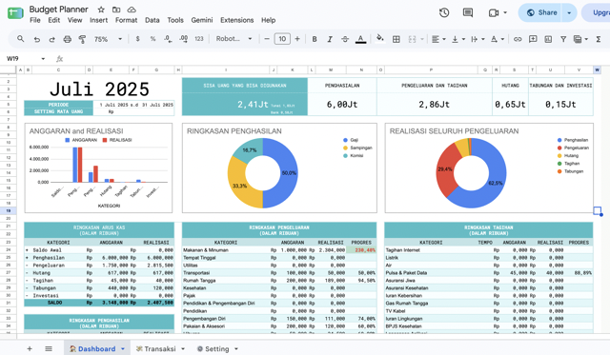Open the Insert menu

pyautogui.click(x=99, y=20)
